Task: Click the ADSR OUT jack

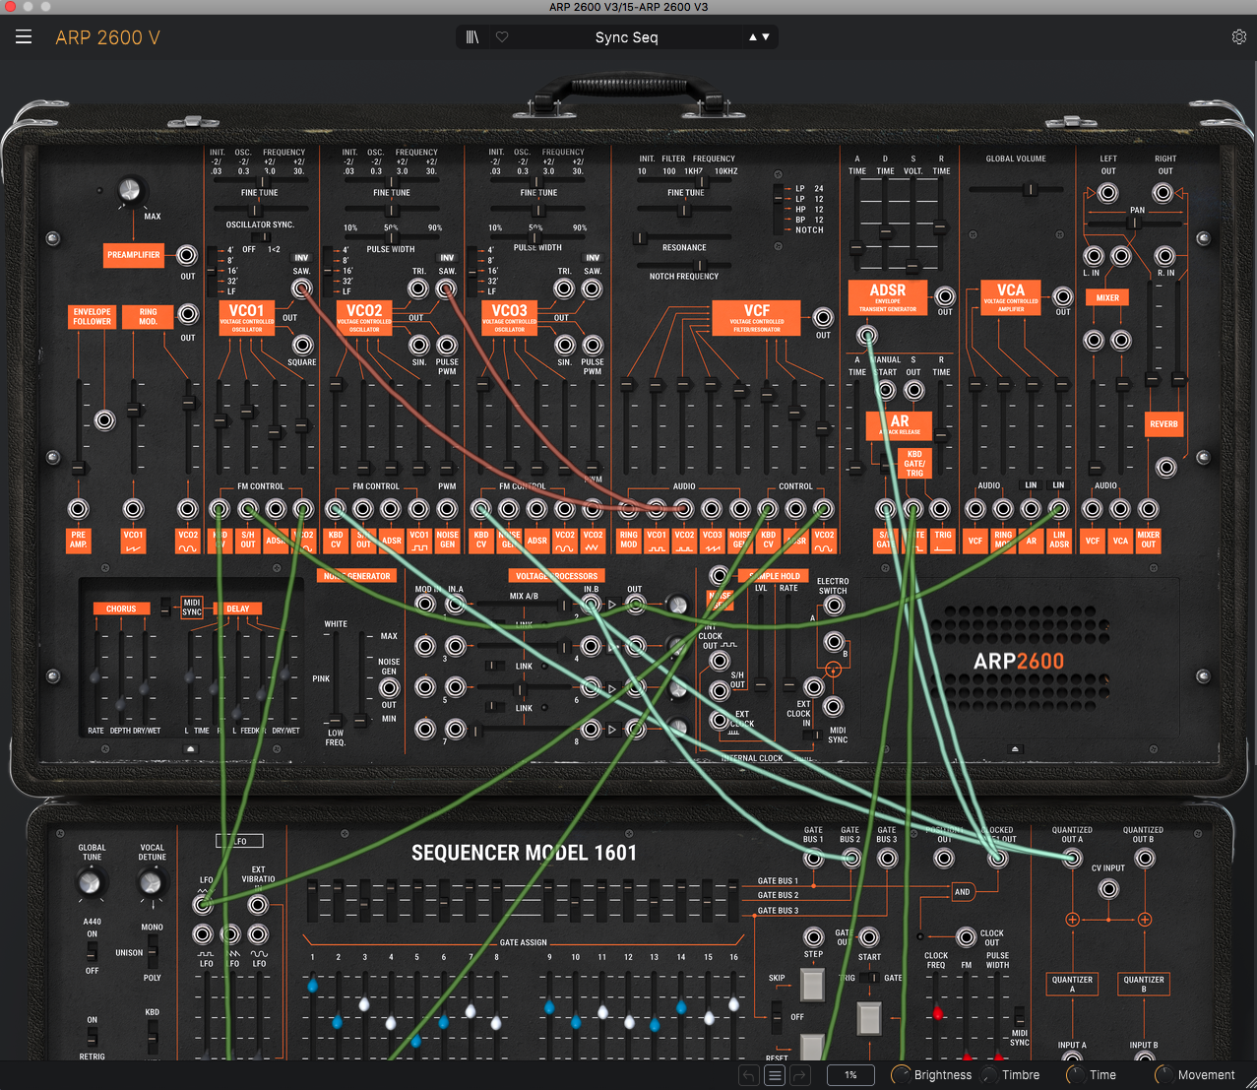Action: point(945,296)
